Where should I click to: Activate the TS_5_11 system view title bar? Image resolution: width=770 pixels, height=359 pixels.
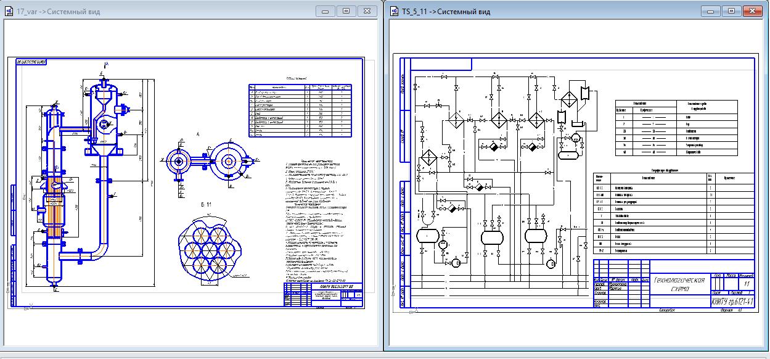[446, 11]
